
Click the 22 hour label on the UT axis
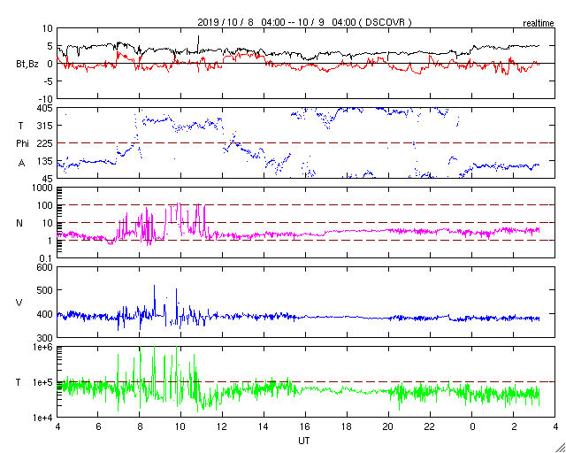coord(430,426)
